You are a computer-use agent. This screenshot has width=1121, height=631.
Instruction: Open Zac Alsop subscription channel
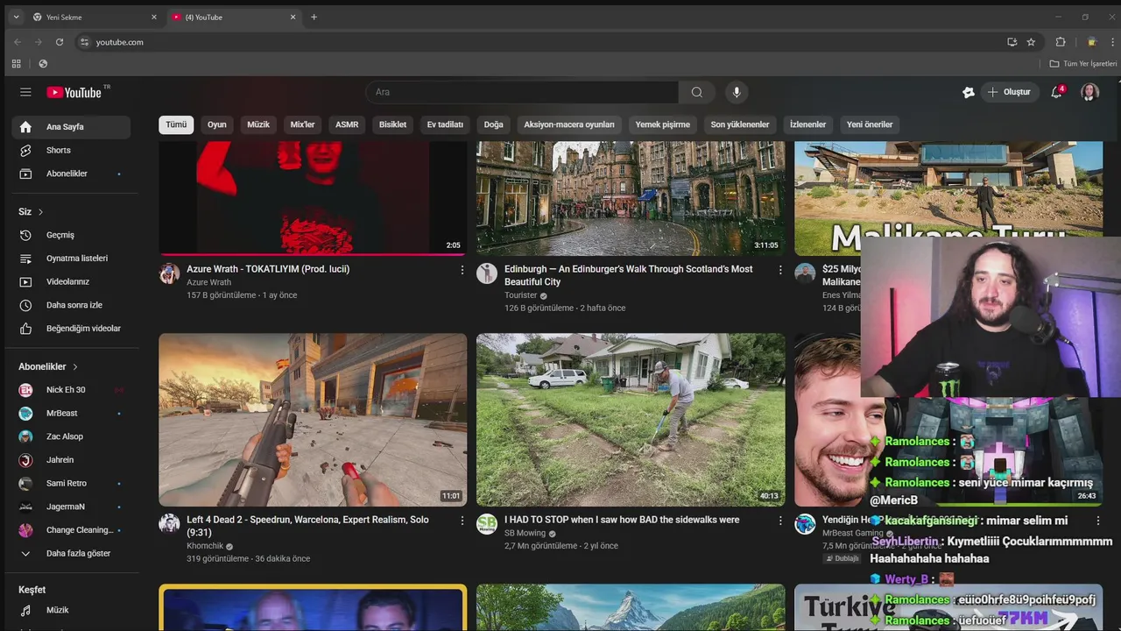[x=71, y=436]
